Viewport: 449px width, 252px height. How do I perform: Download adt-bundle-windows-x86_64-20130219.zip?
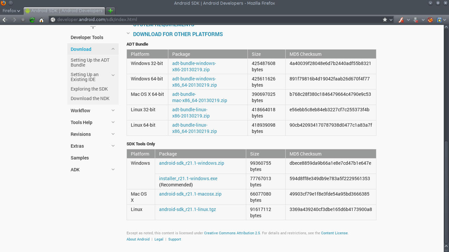[194, 82]
